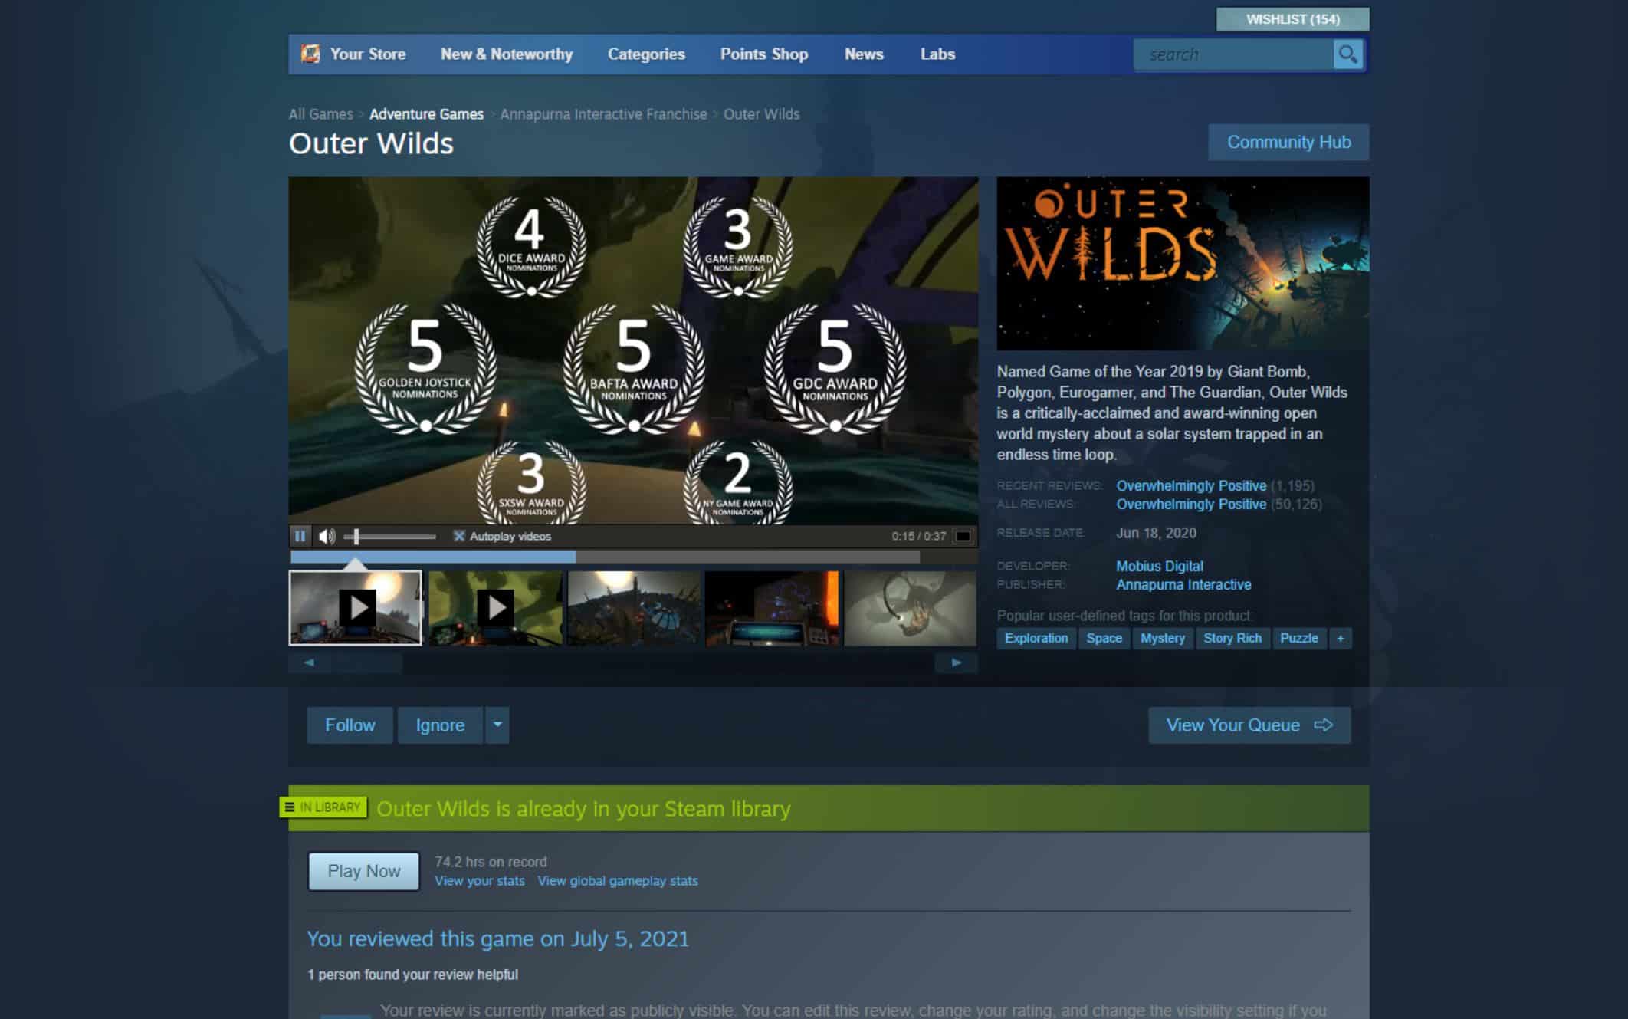
Task: Select the dark cockpit screenshot thumbnail
Action: 772,608
